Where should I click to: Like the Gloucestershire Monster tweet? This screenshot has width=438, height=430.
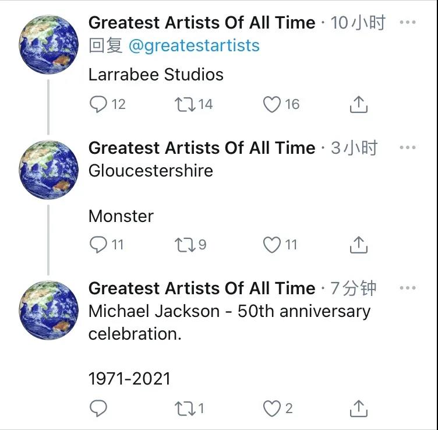(272, 245)
